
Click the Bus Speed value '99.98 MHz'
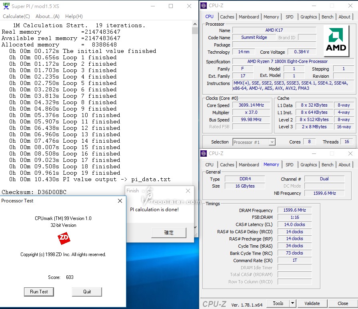251,119
